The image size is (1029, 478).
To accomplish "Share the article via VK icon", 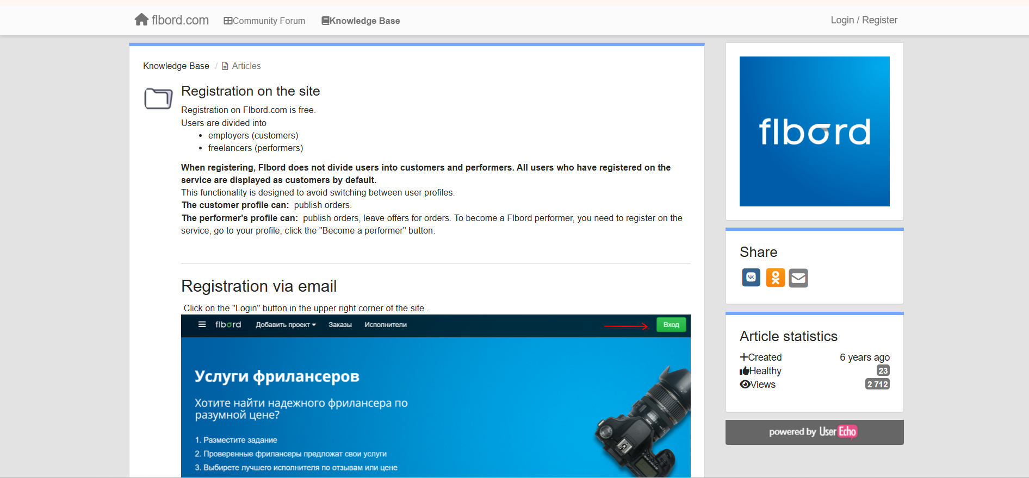I will (x=751, y=278).
